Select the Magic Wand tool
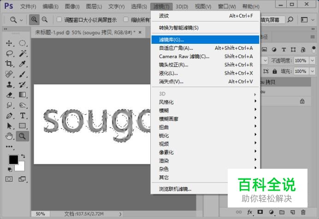The image size is (319, 219). [23, 53]
